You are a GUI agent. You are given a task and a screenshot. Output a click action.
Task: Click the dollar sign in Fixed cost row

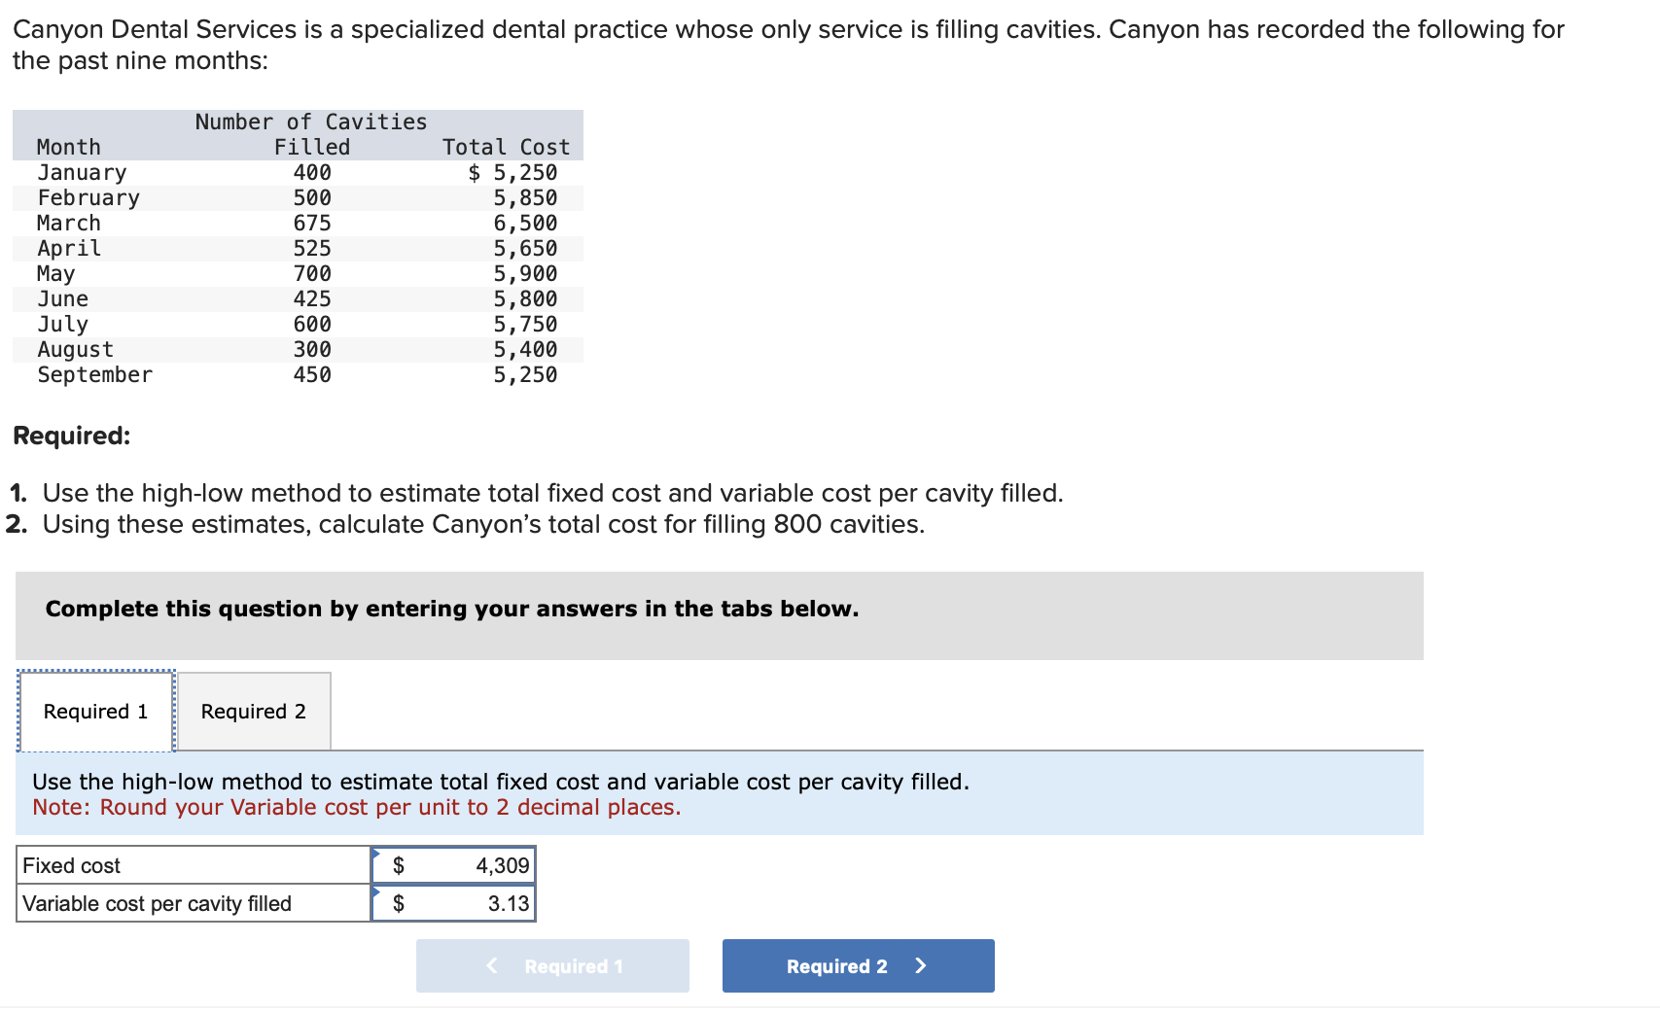click(x=398, y=864)
